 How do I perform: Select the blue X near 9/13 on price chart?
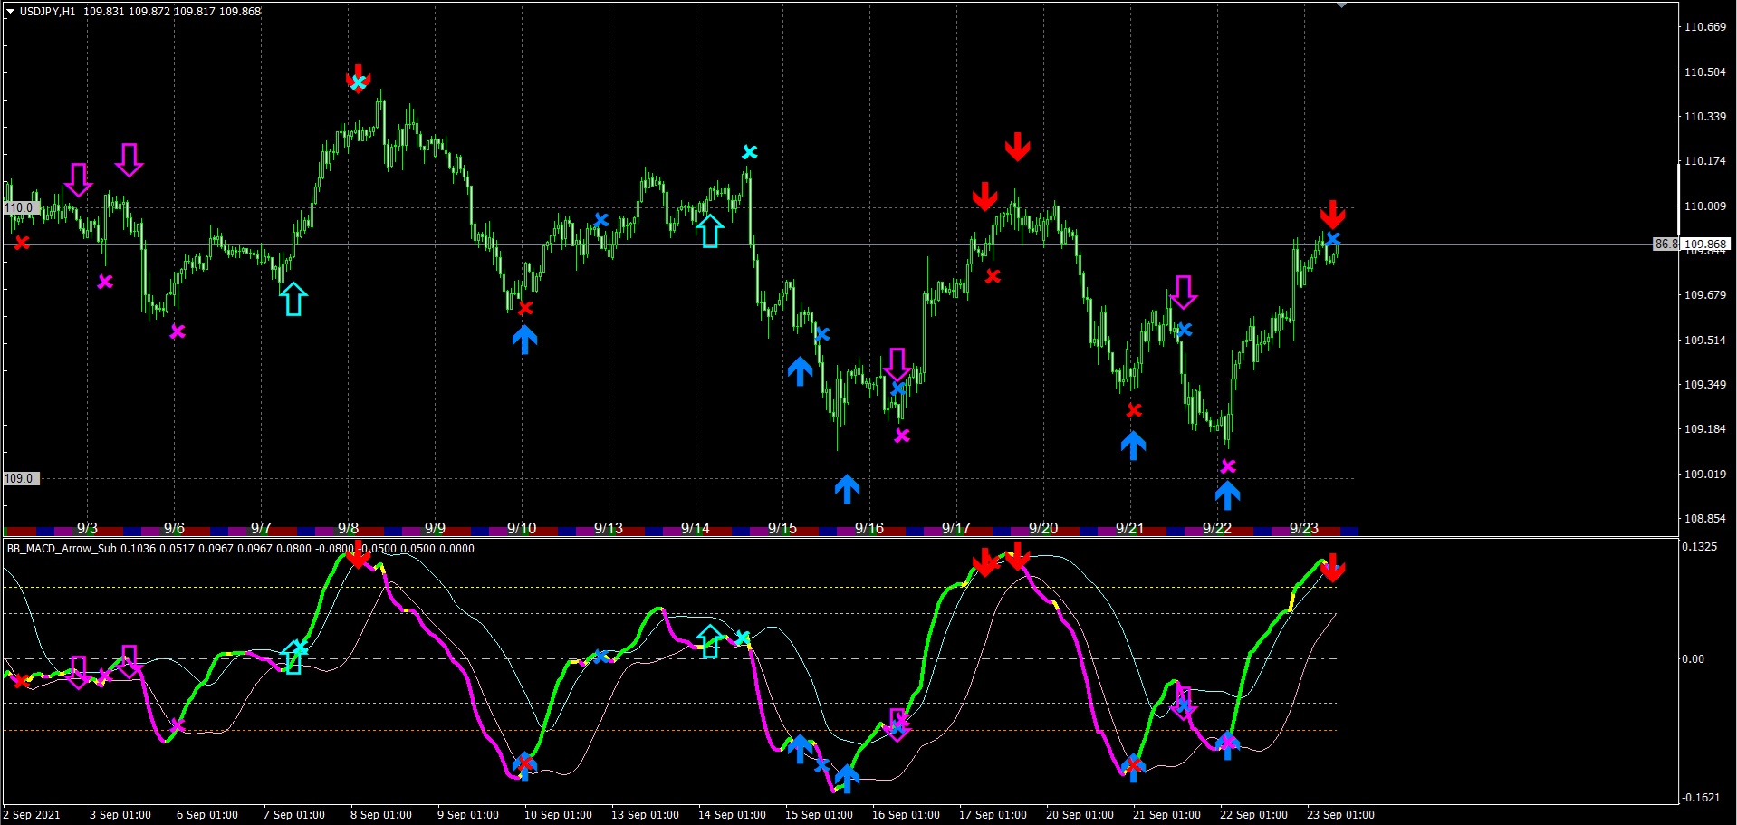click(601, 220)
